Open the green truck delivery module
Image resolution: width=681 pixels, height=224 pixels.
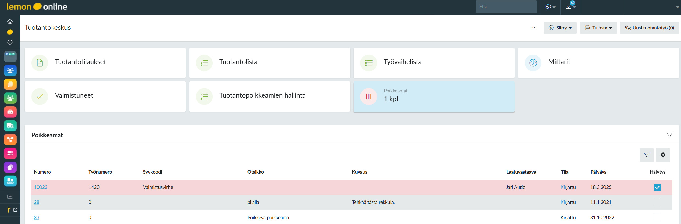coord(10,126)
